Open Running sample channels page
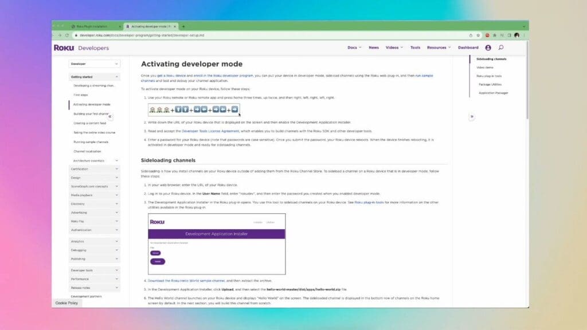The width and height of the screenshot is (587, 330). coord(91,142)
